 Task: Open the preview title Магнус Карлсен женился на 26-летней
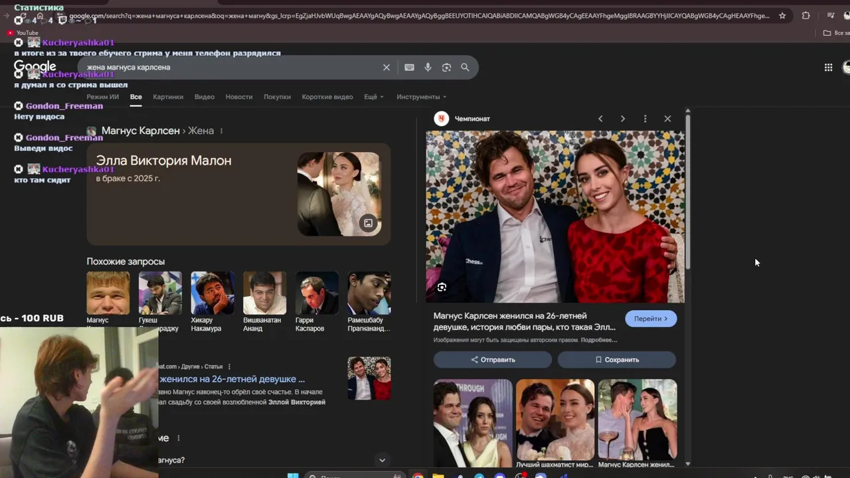pyautogui.click(x=525, y=322)
